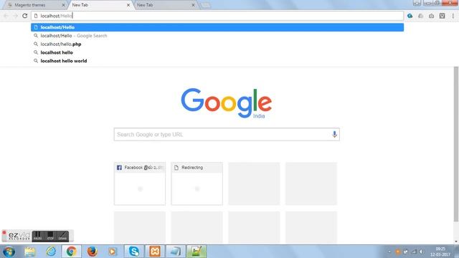
Task: Click the Search Google or type URL box
Action: [x=227, y=134]
